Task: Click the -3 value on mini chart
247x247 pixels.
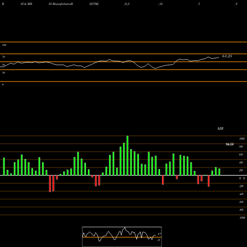Action: point(159,240)
